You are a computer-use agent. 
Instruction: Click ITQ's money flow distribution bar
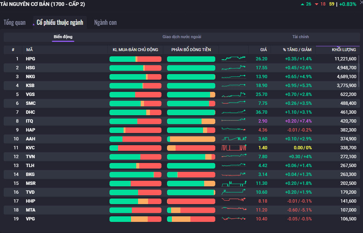coord(191,121)
